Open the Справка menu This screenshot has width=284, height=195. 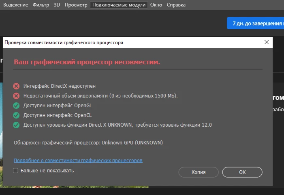pyautogui.click(x=176, y=5)
